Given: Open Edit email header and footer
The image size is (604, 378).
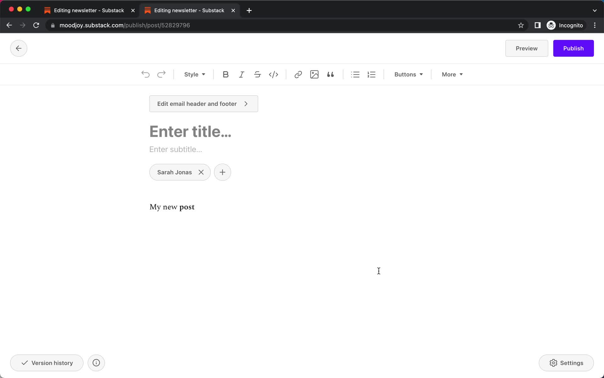Looking at the screenshot, I should (203, 104).
